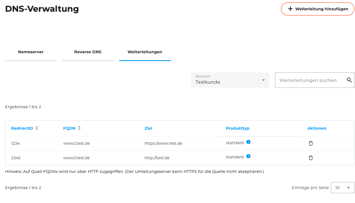
Task: Switch to the Reverse DNS tab
Action: pyautogui.click(x=88, y=52)
